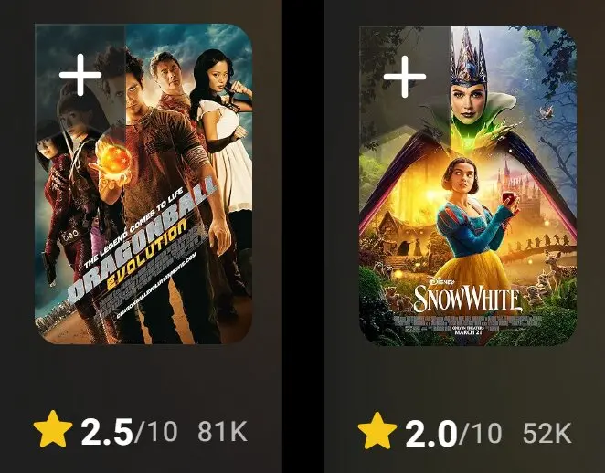Open the Snow White poster thumbnail

468,185
